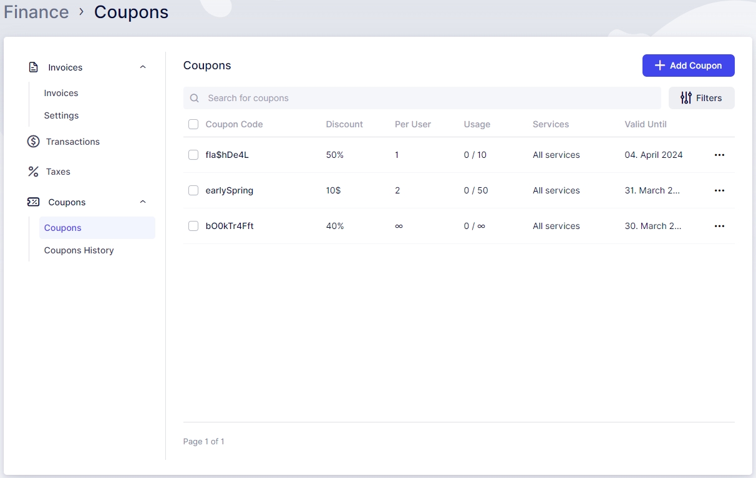This screenshot has height=478, width=756.
Task: Click the Invoices document icon in sidebar
Action: (34, 67)
